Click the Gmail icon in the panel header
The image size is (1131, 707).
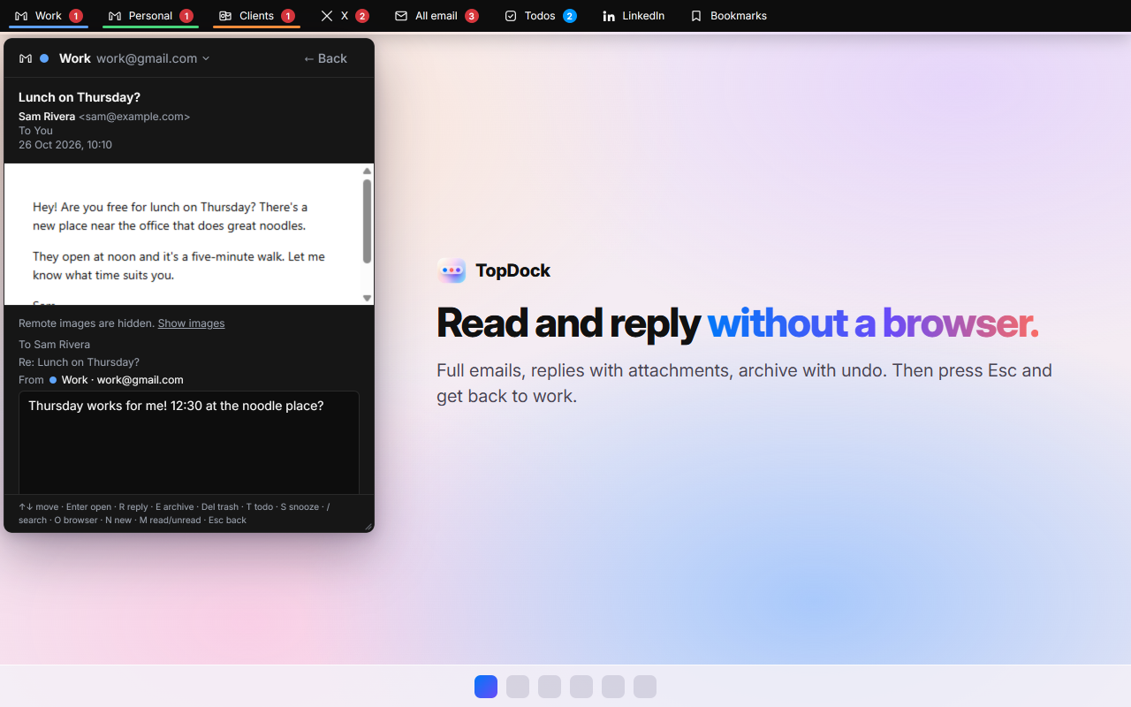coord(26,58)
